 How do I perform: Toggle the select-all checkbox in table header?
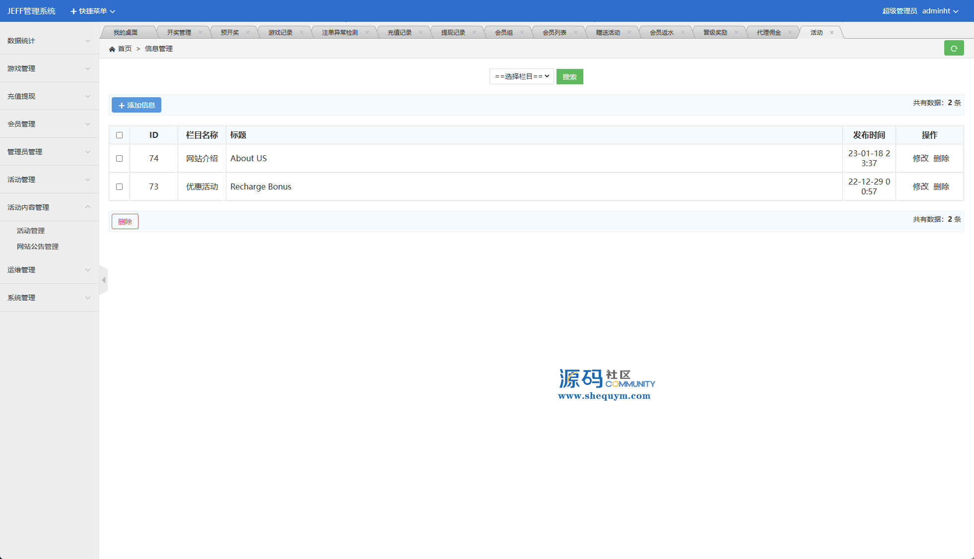click(x=119, y=135)
